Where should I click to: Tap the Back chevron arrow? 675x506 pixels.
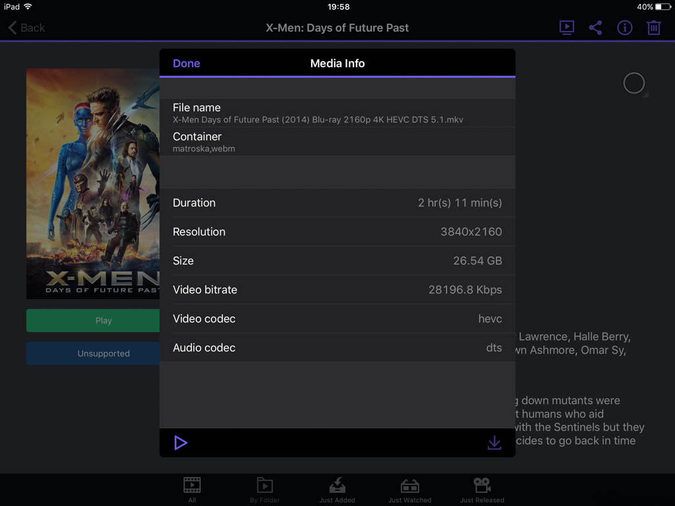pos(13,28)
